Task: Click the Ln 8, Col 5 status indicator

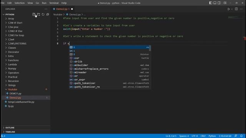Action: 171,136
